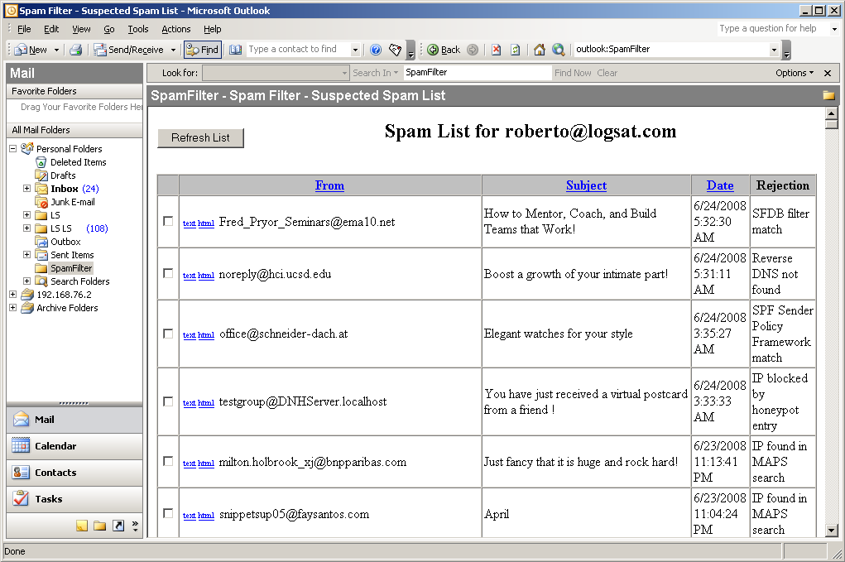Select the Junk E-mail folder
Image resolution: width=845 pixels, height=562 pixels.
point(72,201)
